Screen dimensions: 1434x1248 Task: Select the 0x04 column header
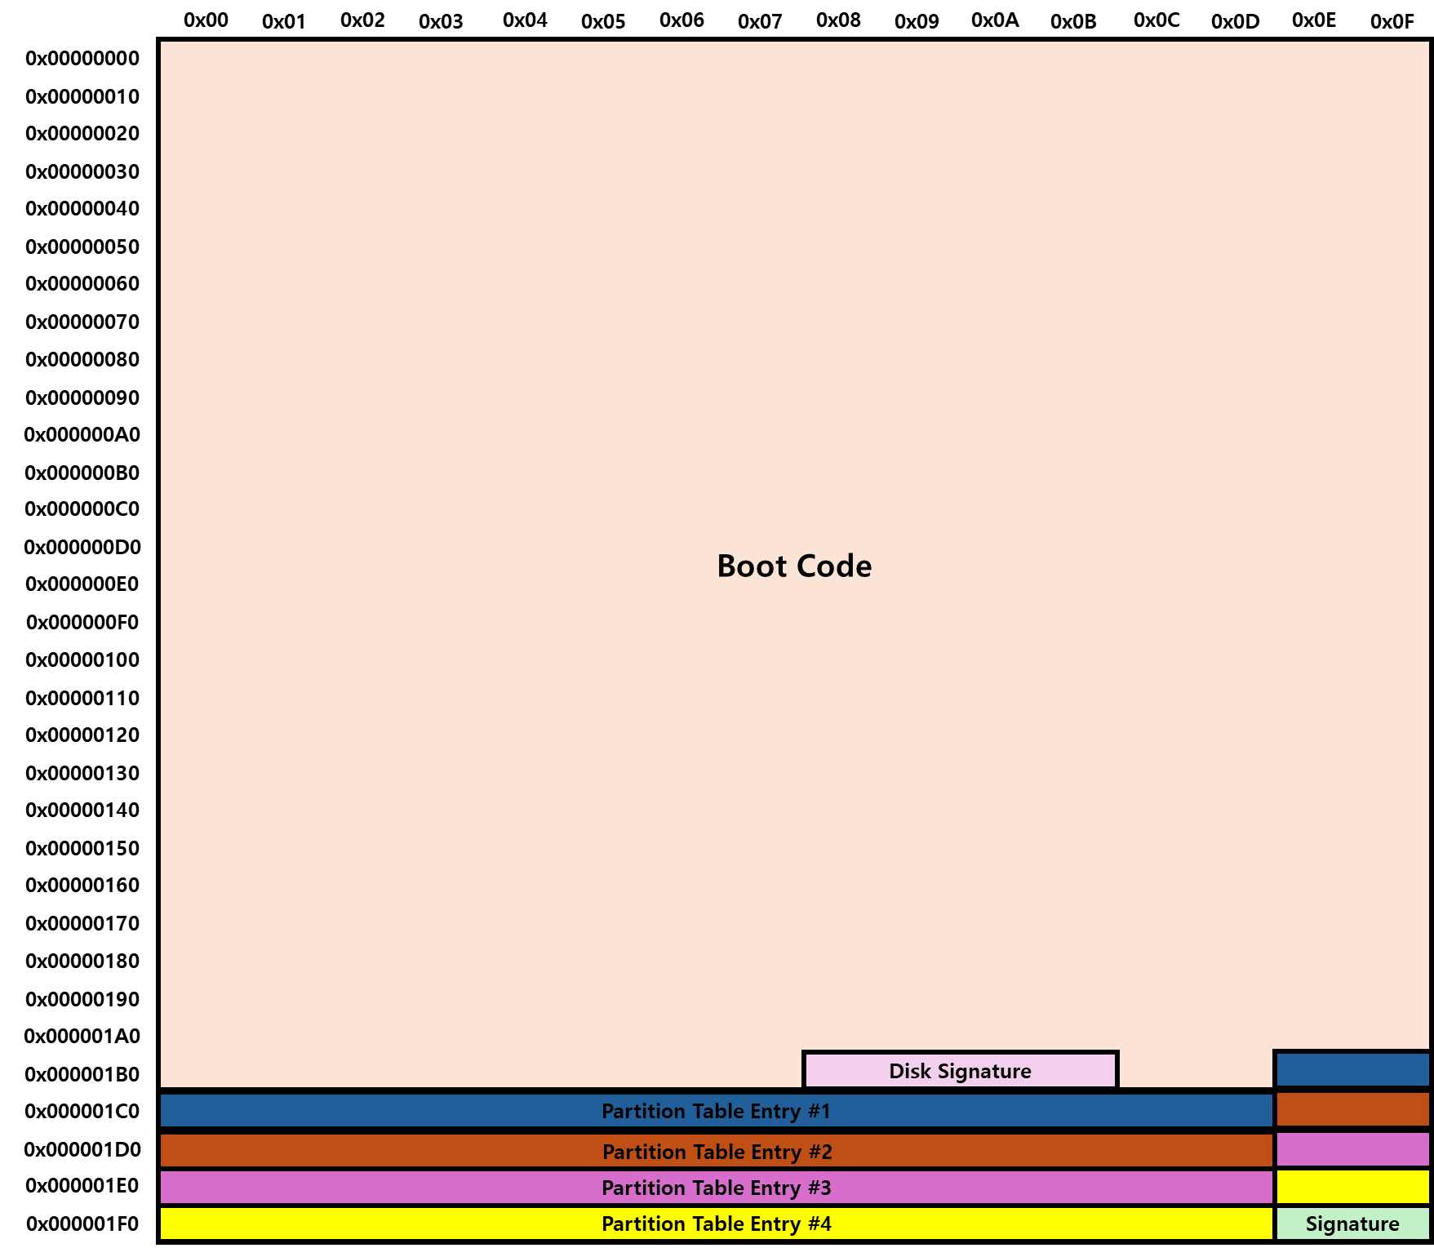coord(525,20)
